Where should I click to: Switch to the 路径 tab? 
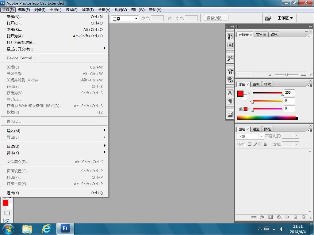267,129
